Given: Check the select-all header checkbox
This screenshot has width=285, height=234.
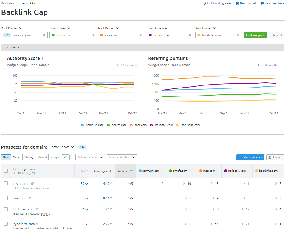Looking at the screenshot, I should (6, 171).
